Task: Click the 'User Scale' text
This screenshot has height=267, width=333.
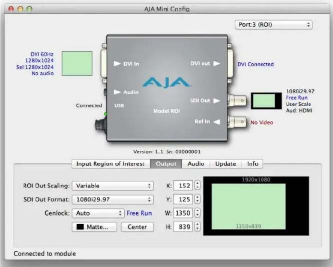Action: click(298, 104)
